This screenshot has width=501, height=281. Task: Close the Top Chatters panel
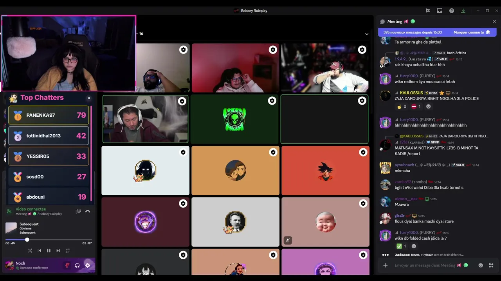(x=89, y=98)
